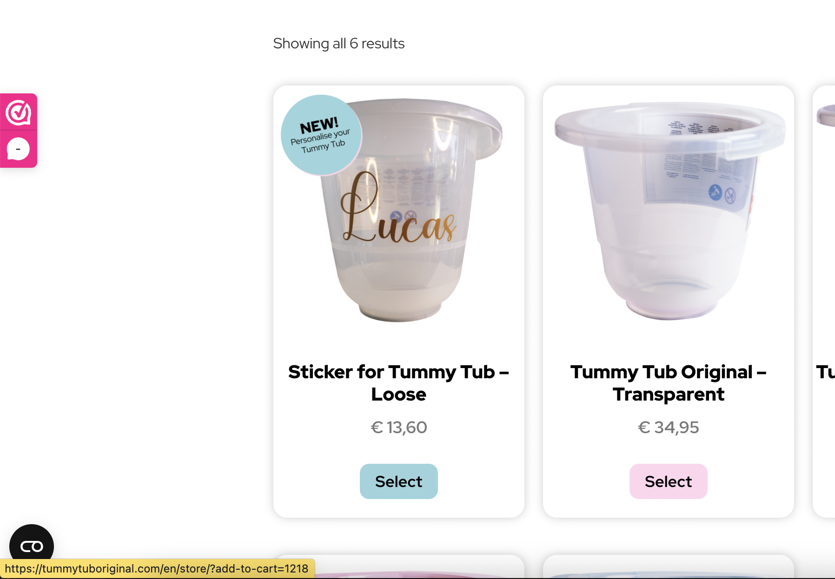835x579 pixels.
Task: Click the Showing all 6 results text
Action: point(338,44)
